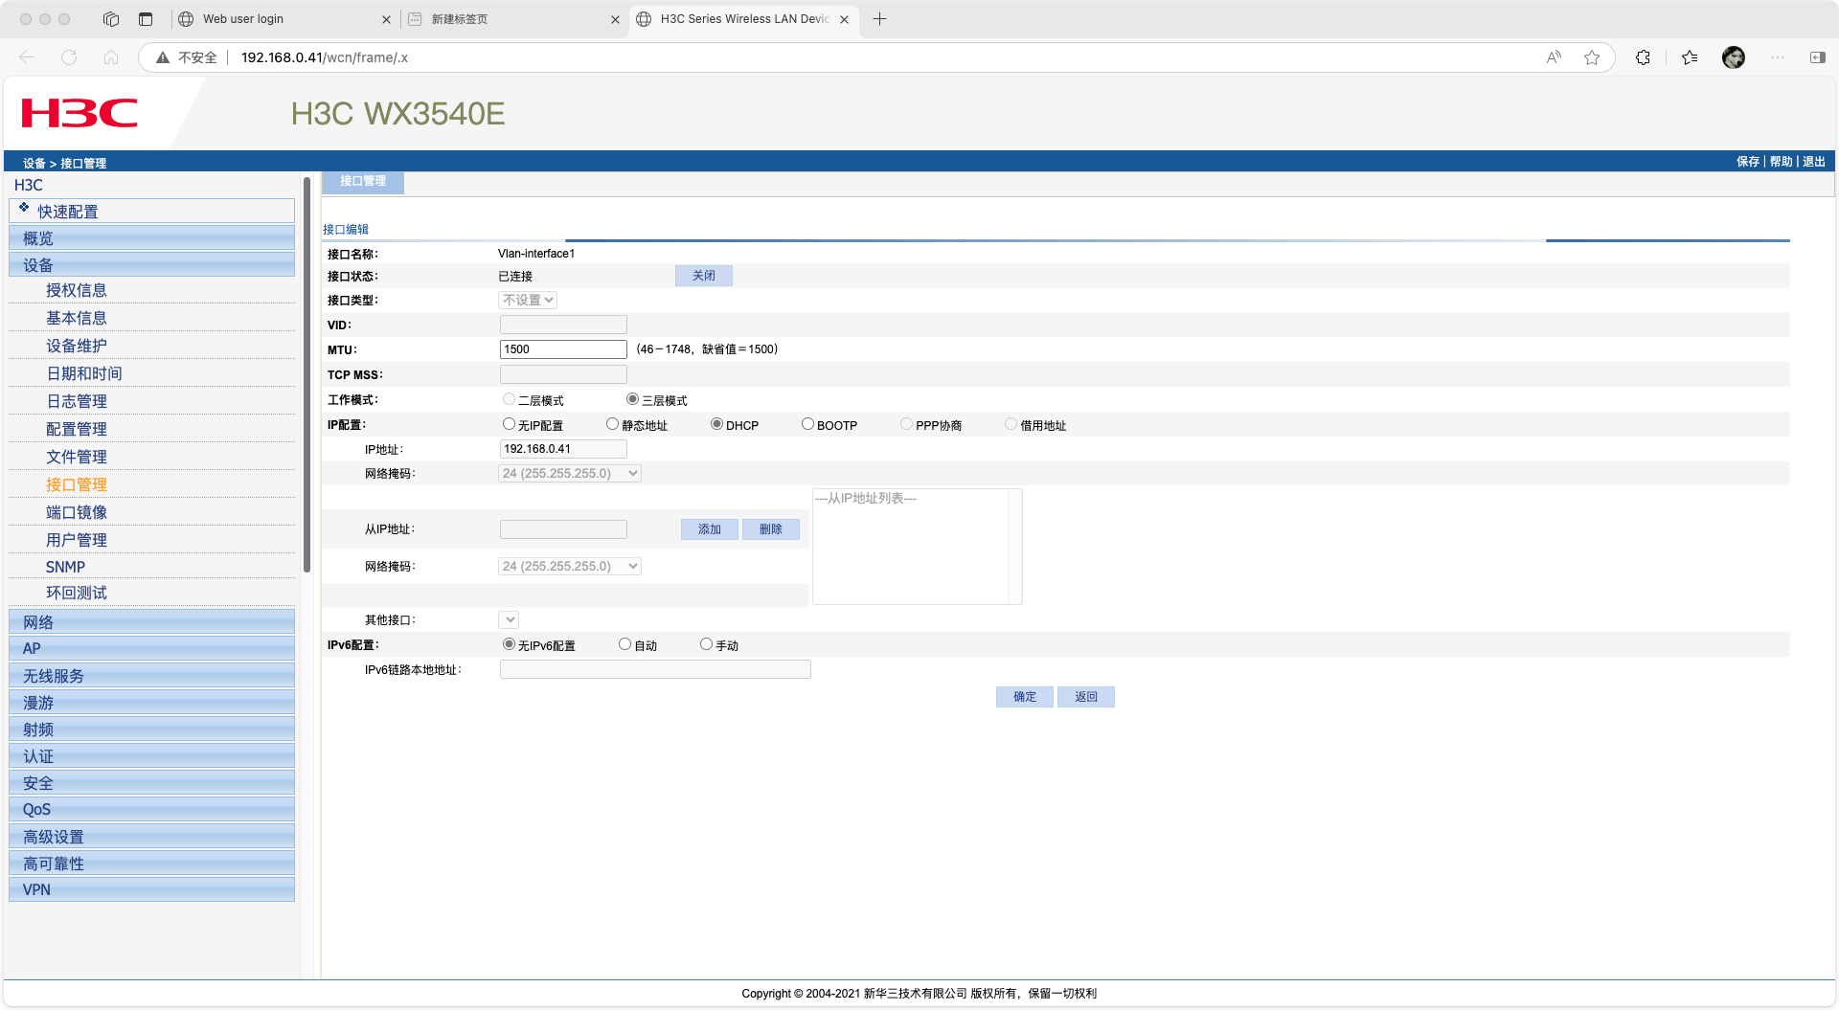The height and width of the screenshot is (1010, 1839).
Task: Open 快速配置 in the sidebar
Action: click(x=151, y=212)
